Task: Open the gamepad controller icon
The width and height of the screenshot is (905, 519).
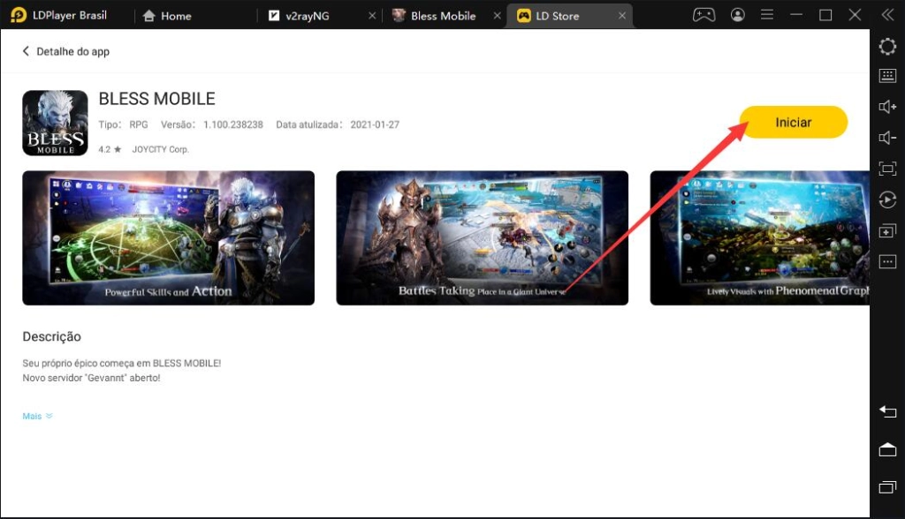Action: coord(703,14)
